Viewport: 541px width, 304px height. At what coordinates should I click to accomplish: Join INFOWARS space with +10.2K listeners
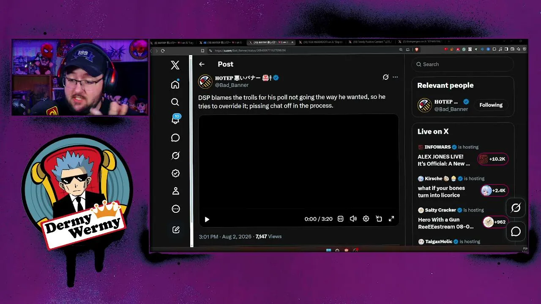coord(493,159)
